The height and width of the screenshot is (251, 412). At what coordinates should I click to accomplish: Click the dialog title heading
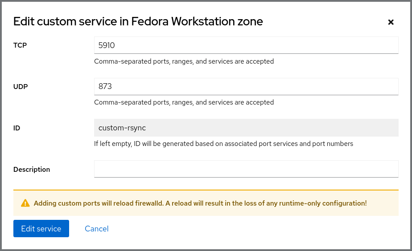click(138, 21)
